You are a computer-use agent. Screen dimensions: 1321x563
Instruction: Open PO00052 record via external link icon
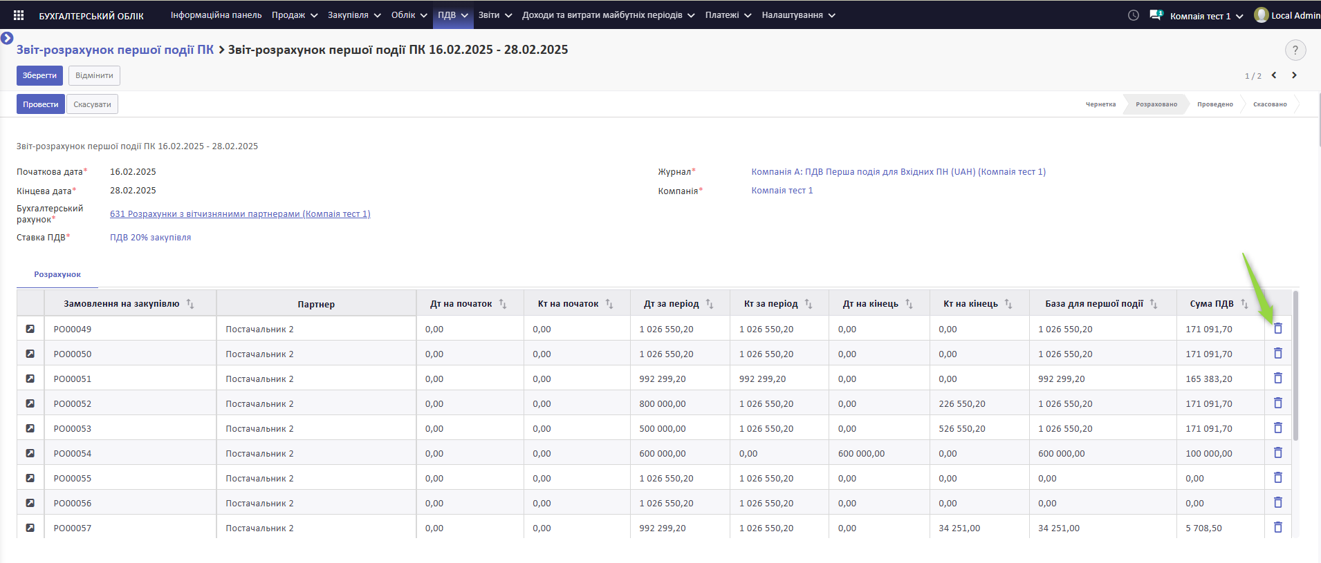pyautogui.click(x=30, y=403)
